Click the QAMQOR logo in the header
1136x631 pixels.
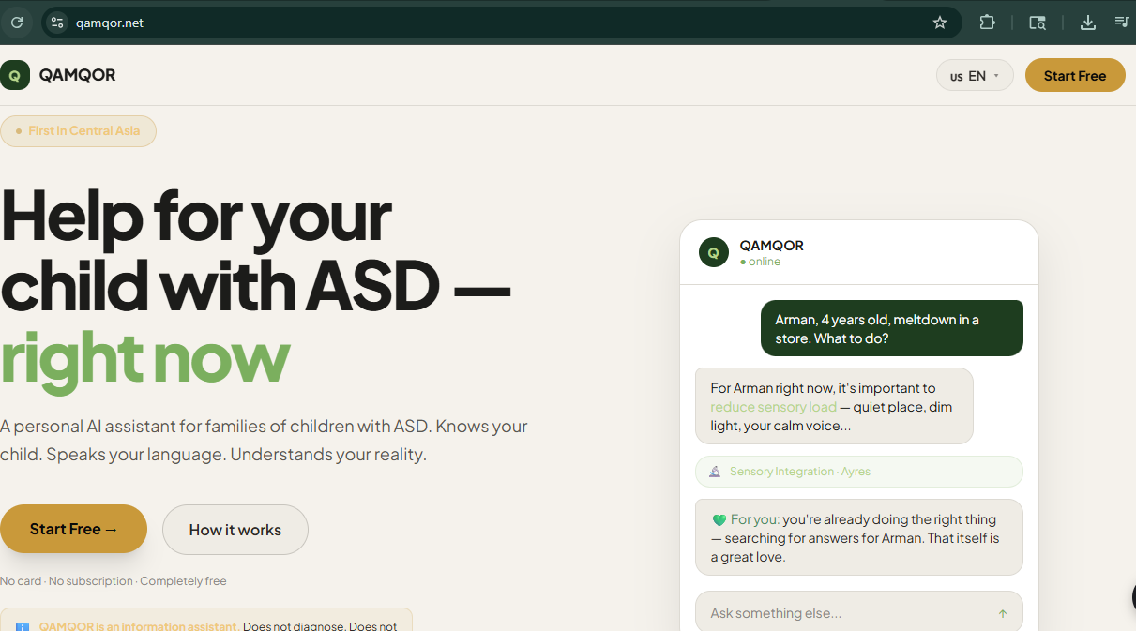coord(15,75)
